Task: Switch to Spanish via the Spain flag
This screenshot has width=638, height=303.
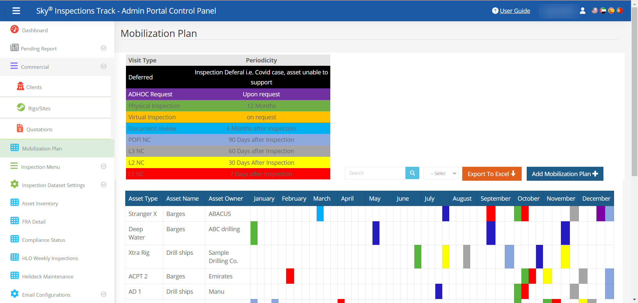Action: [x=611, y=11]
